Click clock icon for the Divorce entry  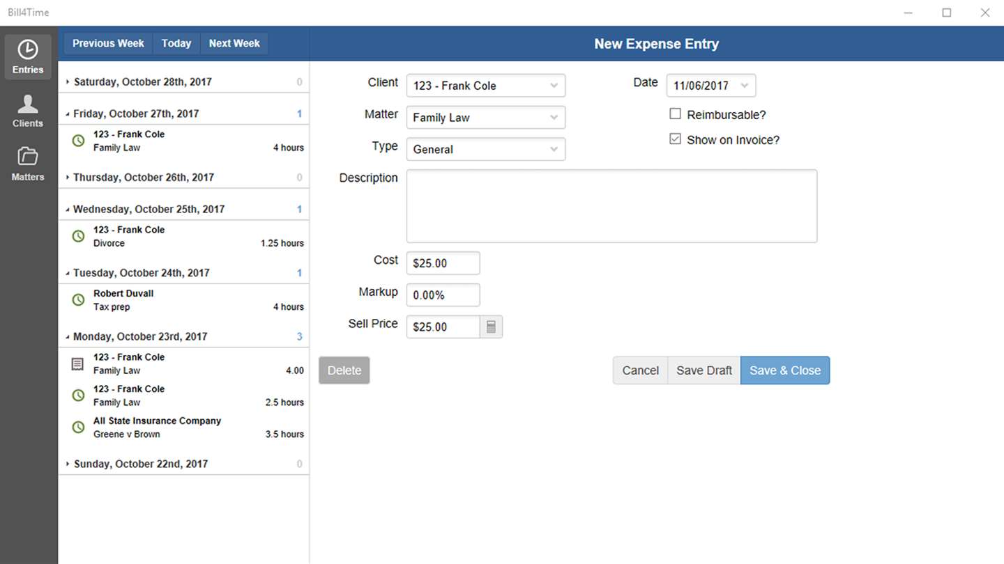tap(79, 237)
